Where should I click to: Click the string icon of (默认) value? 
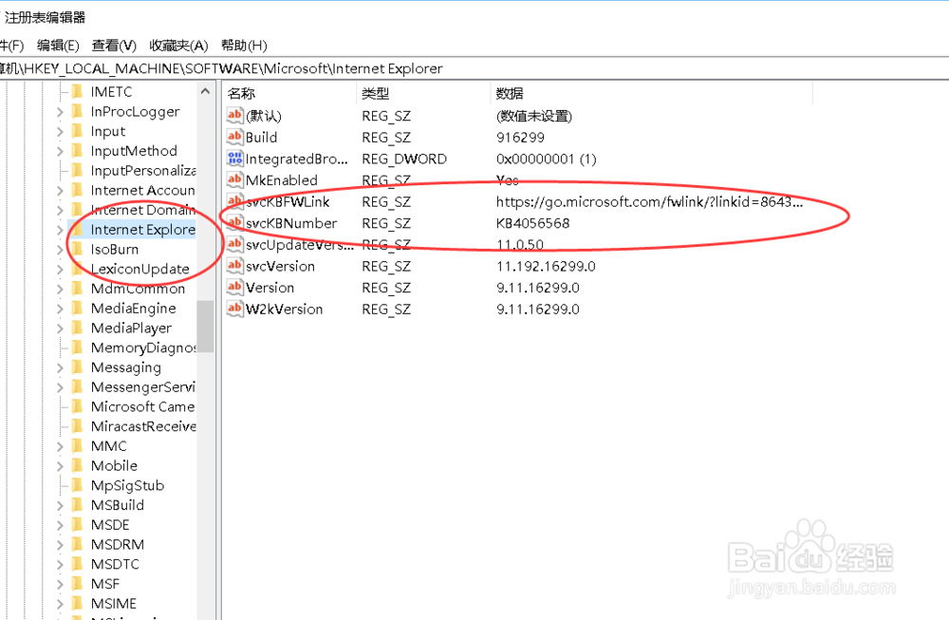tap(234, 115)
